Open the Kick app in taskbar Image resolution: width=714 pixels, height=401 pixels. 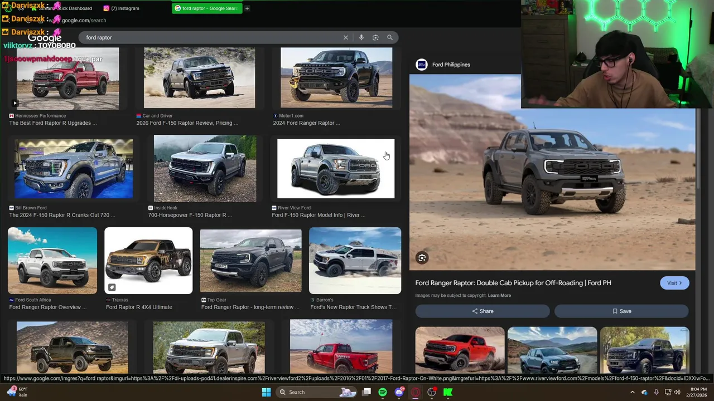pyautogui.click(x=448, y=392)
